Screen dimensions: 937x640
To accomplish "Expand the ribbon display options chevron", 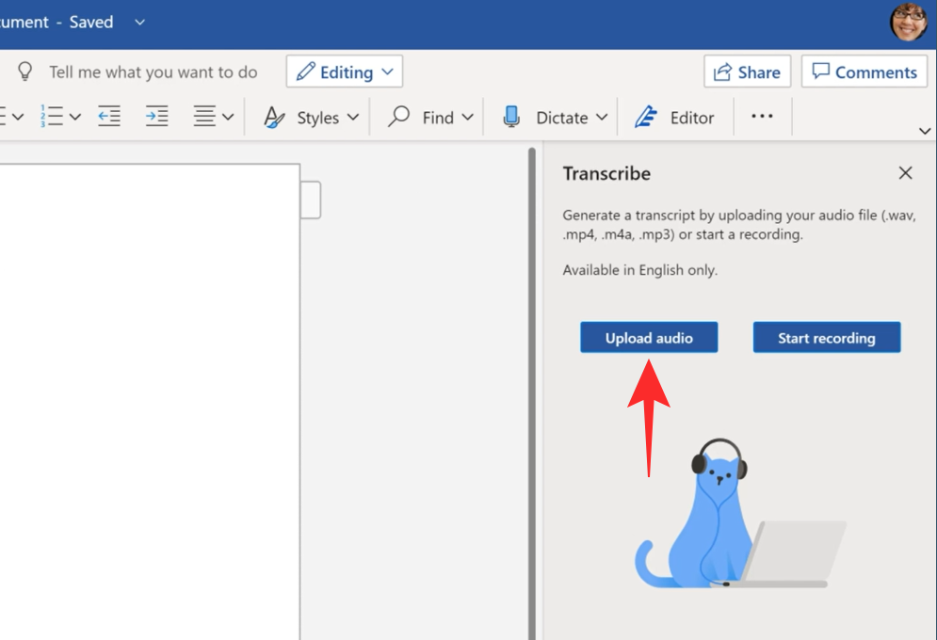I will 924,131.
